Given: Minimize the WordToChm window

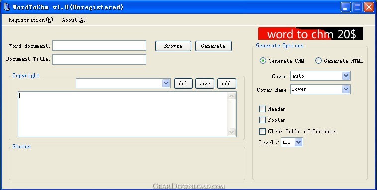Looking at the screenshot, I should (346, 7).
